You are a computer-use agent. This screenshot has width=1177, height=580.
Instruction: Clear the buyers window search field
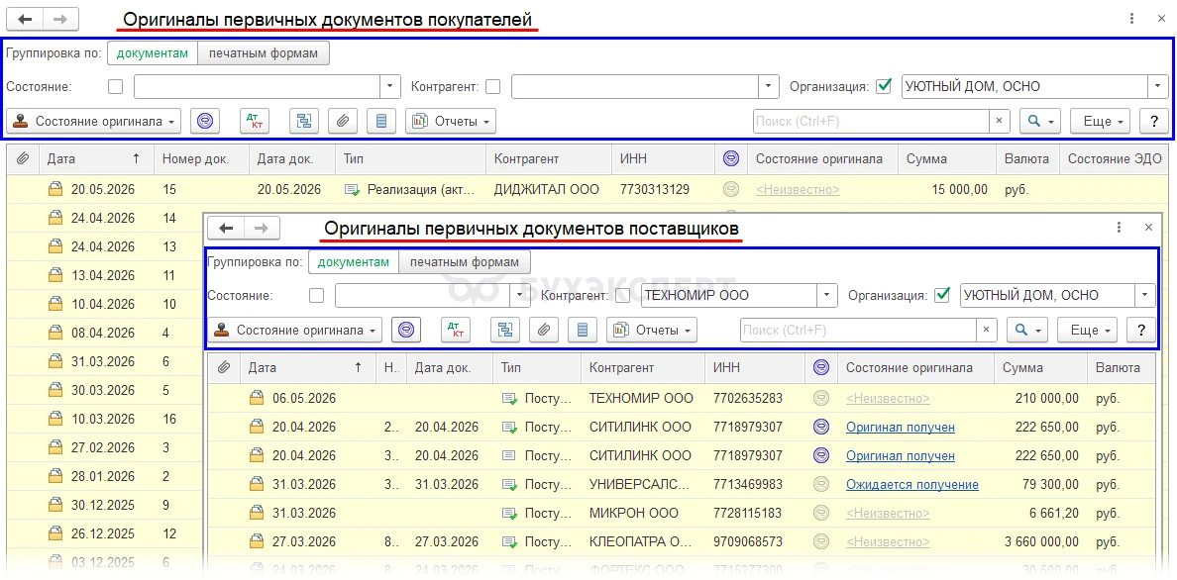[999, 121]
